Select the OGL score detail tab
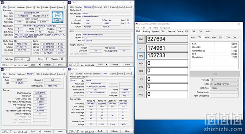245x134 pixels. [x=235, y=37]
